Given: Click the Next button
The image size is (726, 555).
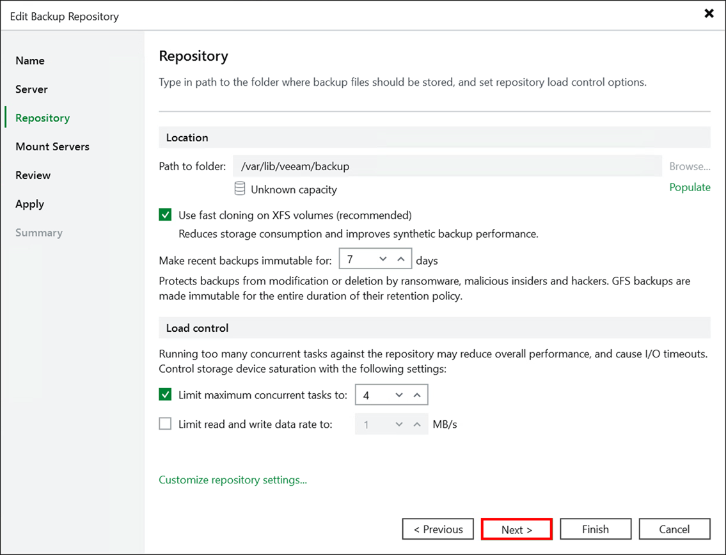Looking at the screenshot, I should [516, 529].
